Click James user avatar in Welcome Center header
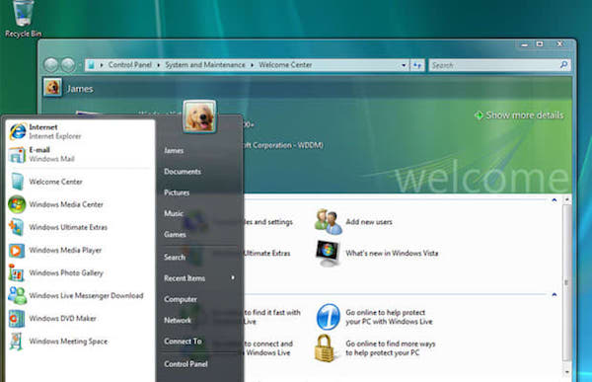This screenshot has width=592, height=382. click(52, 88)
